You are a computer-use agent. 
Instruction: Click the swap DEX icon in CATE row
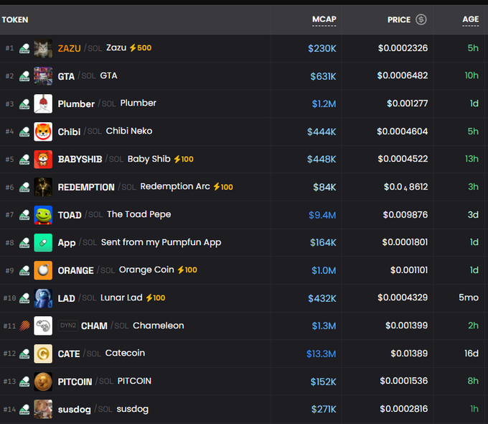24,354
